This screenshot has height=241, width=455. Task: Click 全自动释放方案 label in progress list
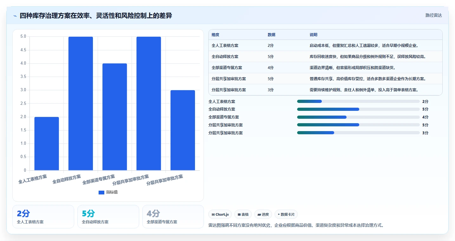point(222,109)
